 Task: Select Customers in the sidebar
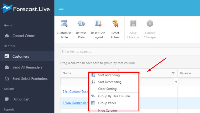click(27, 56)
